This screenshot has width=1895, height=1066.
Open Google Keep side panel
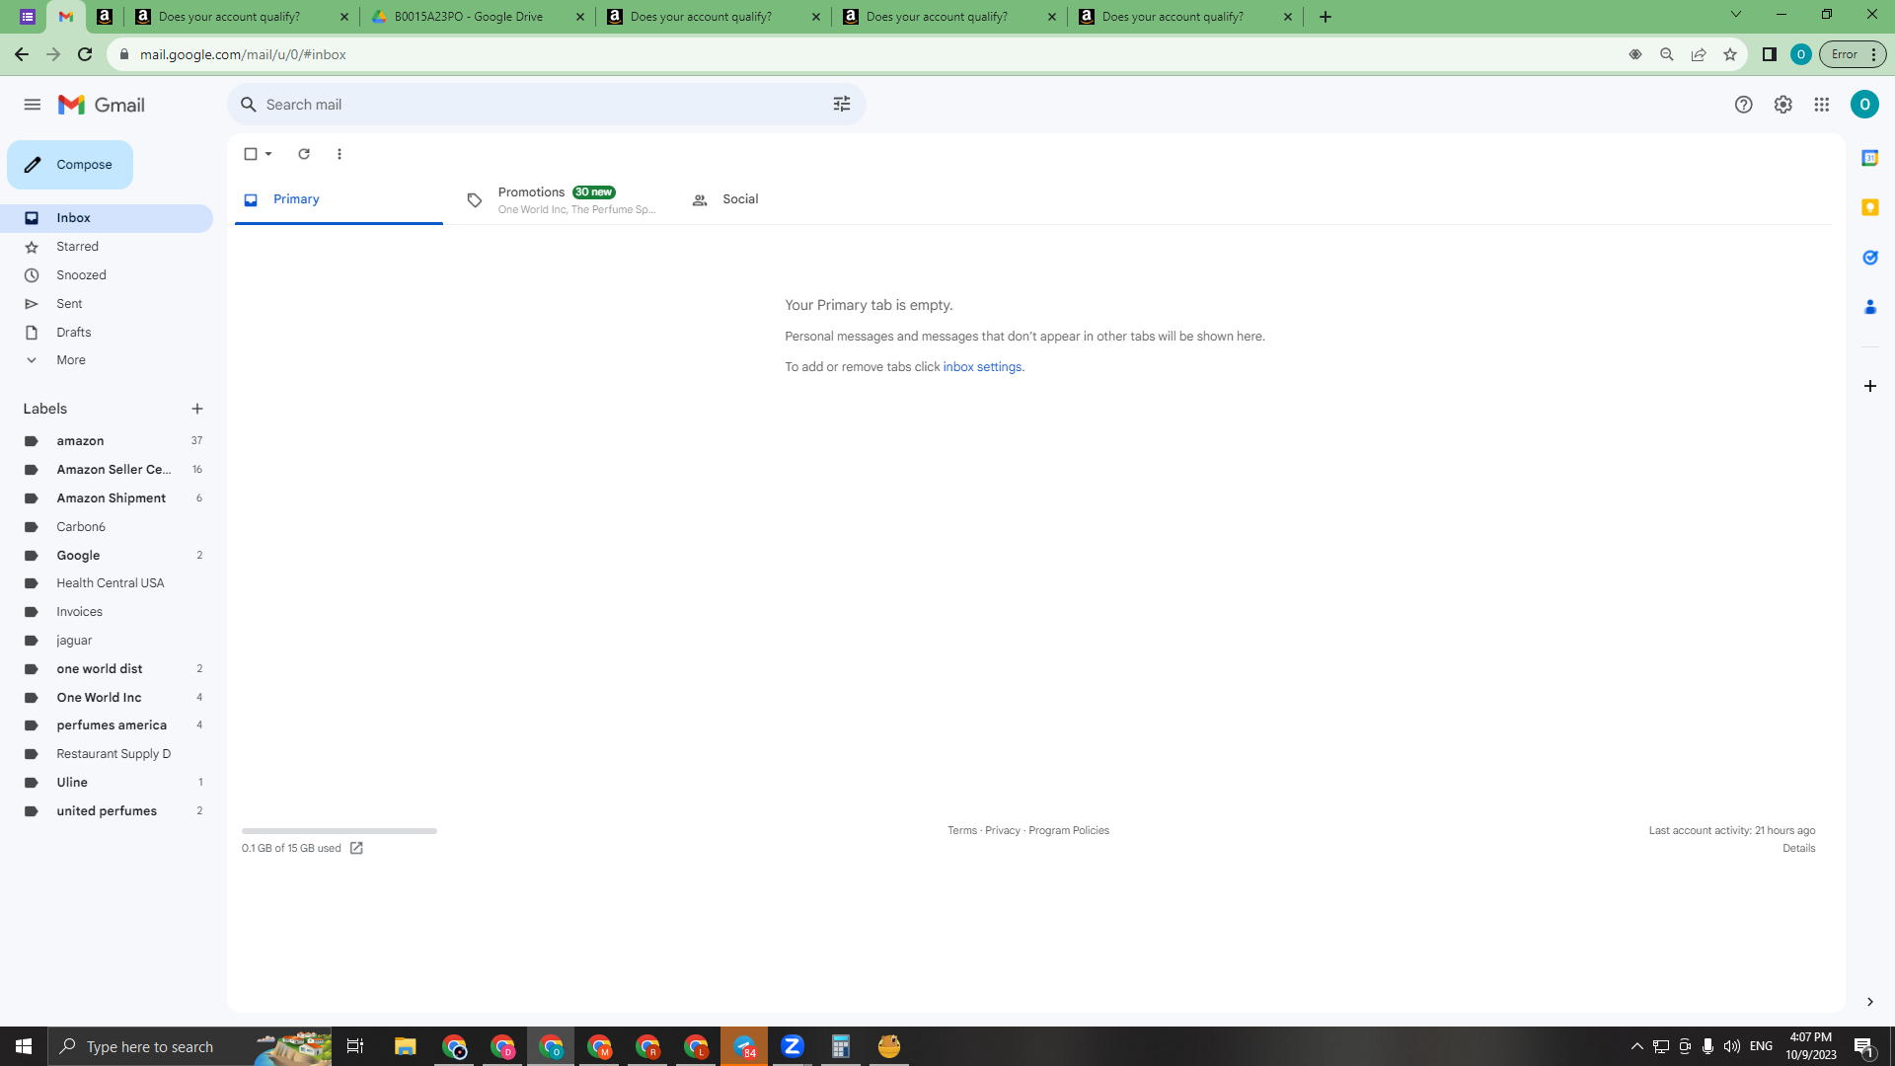click(x=1870, y=207)
